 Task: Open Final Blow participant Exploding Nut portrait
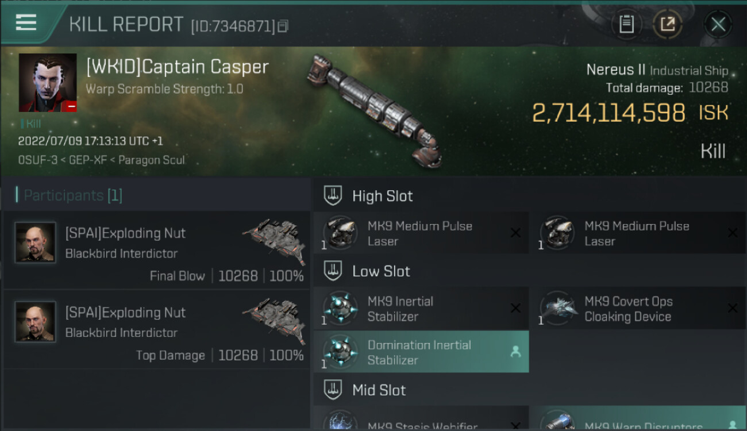[36, 243]
